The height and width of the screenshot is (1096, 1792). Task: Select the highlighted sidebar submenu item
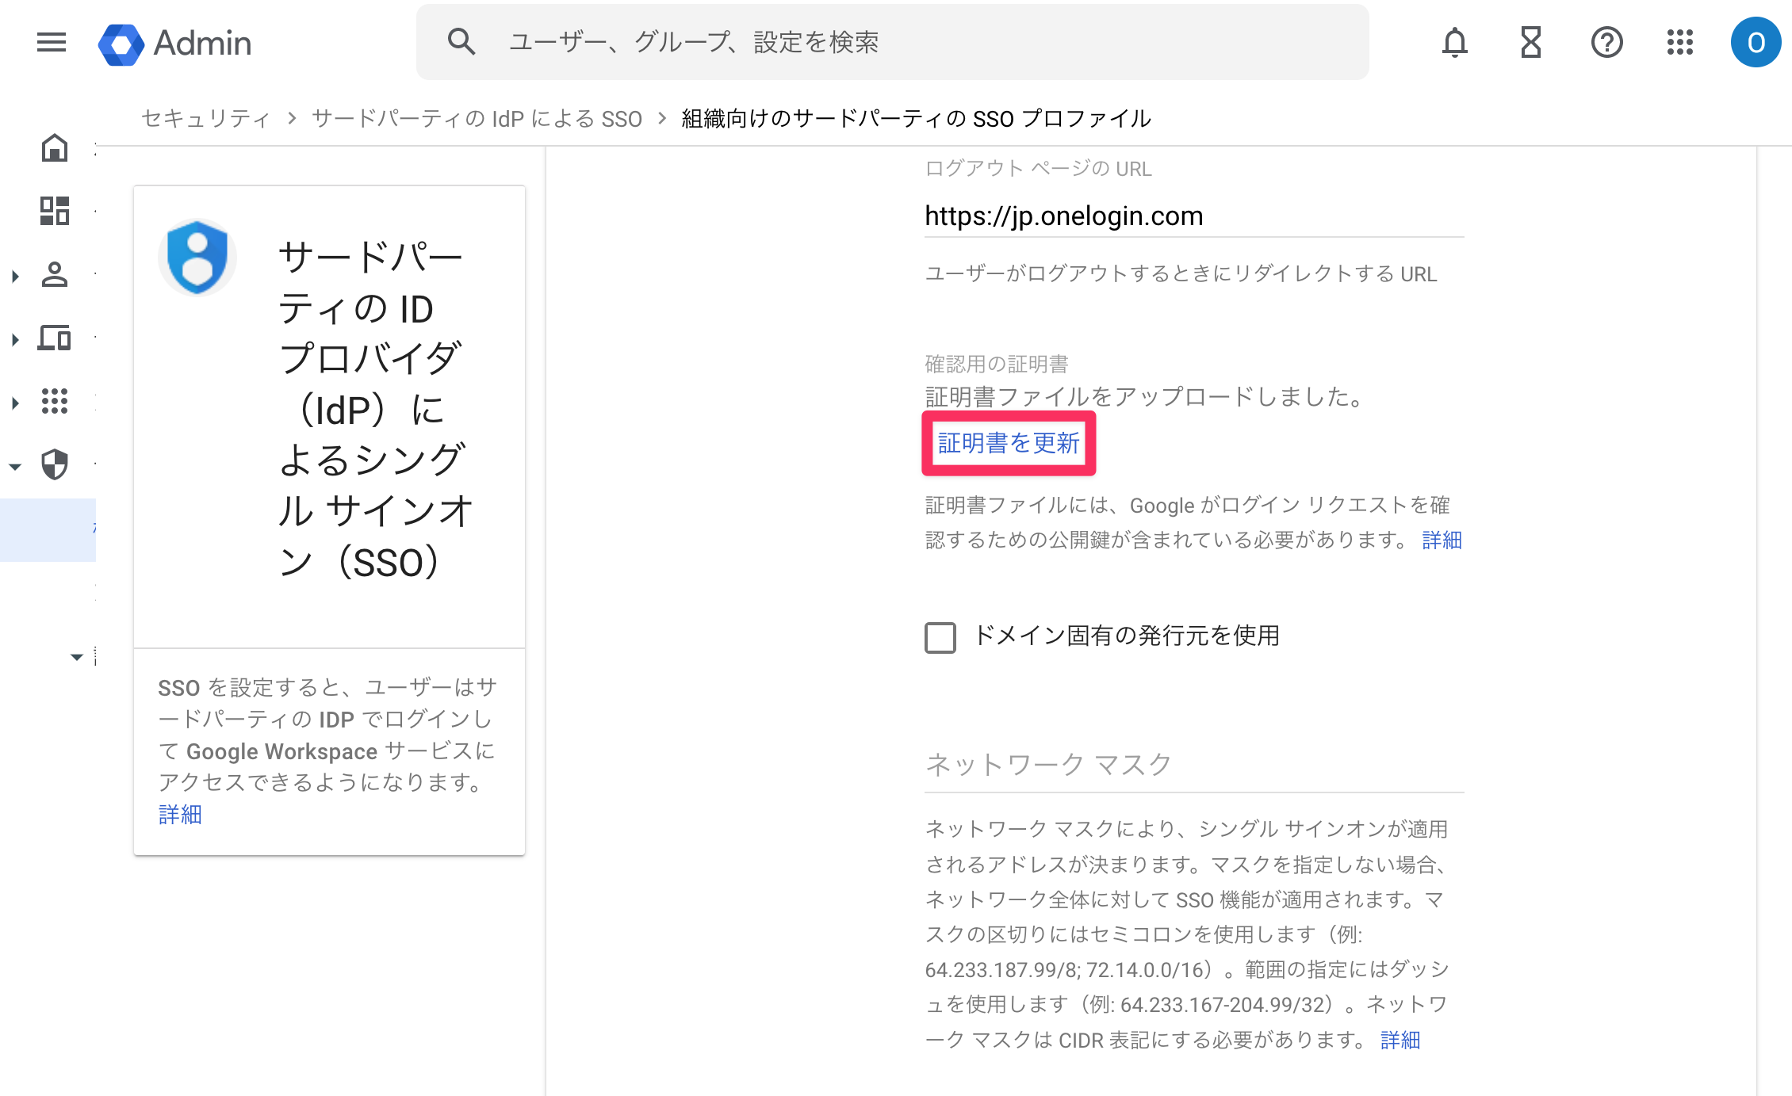pos(48,530)
